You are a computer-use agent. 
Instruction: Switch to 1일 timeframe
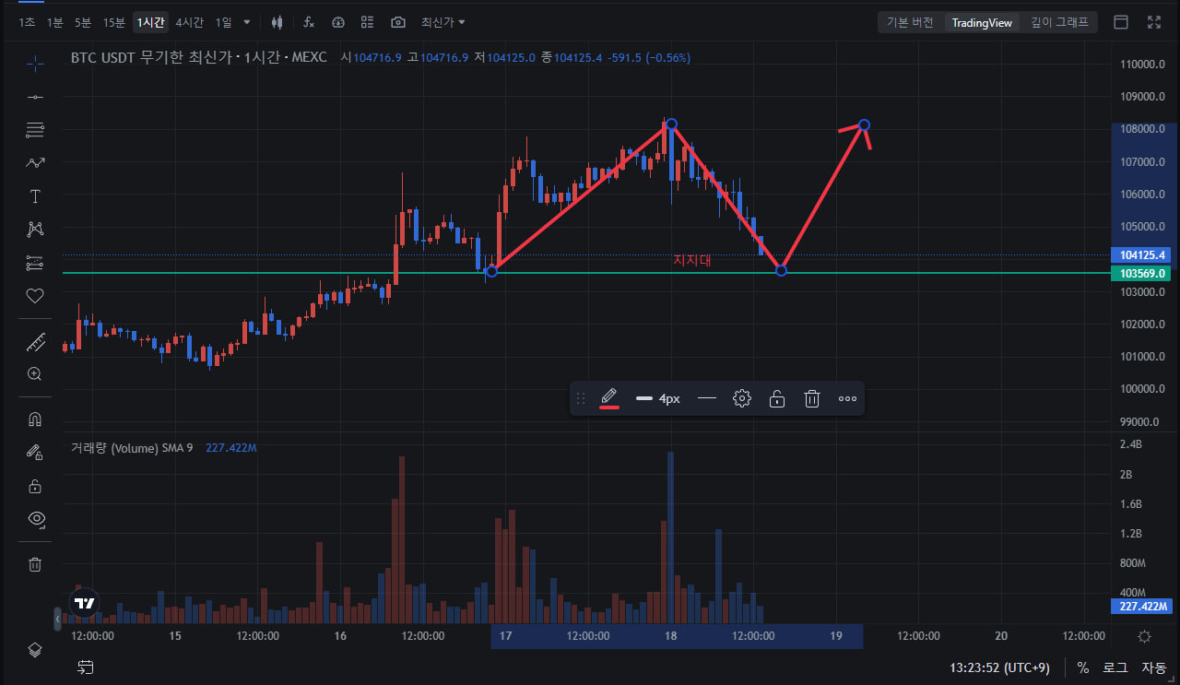coord(223,22)
